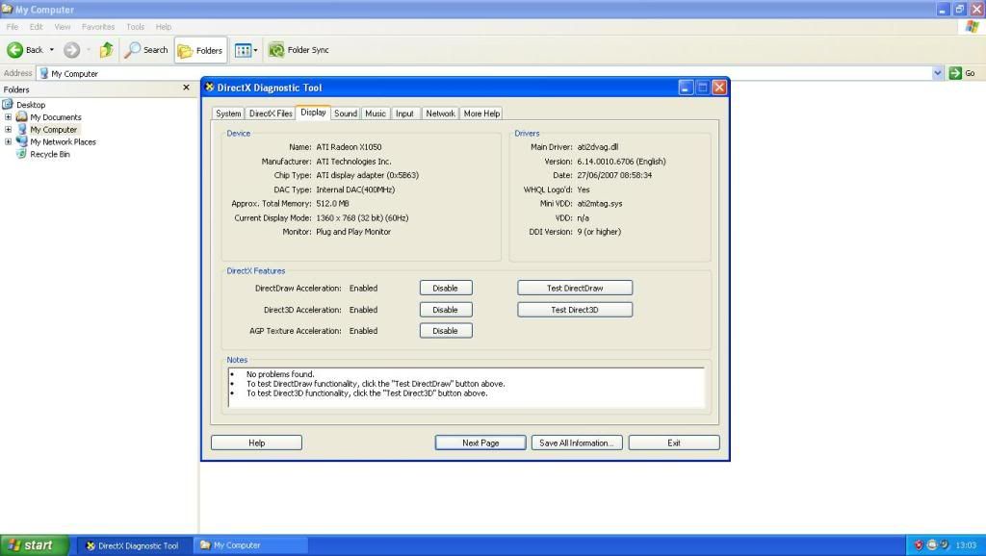Viewport: 986px width, 556px height.
Task: Toggle the Folders pane button
Action: 200,50
